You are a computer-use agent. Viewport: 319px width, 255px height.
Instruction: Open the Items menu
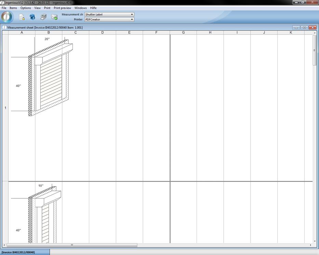[13, 8]
